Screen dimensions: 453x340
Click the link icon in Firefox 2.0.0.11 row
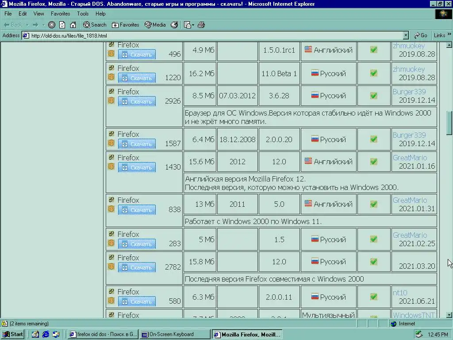pyautogui.click(x=111, y=291)
